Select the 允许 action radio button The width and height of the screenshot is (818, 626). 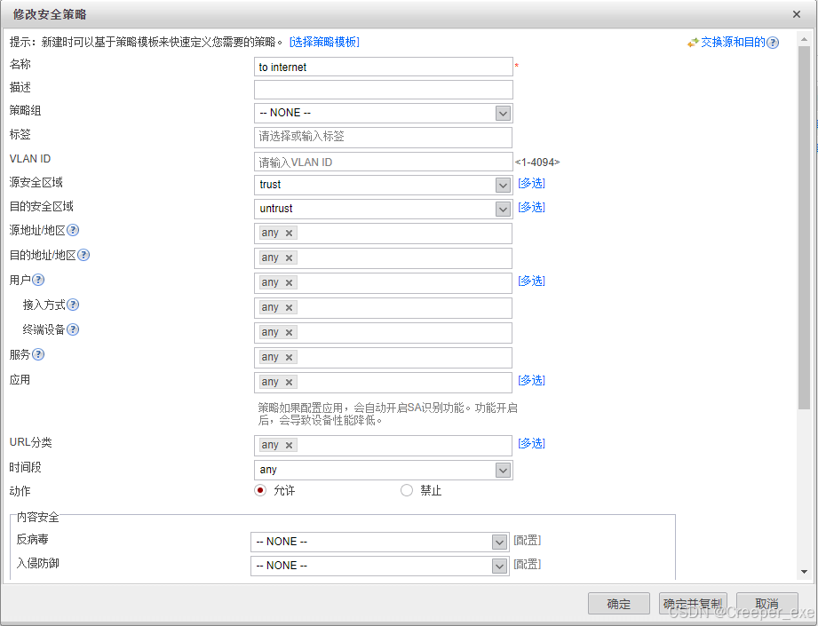tap(260, 490)
